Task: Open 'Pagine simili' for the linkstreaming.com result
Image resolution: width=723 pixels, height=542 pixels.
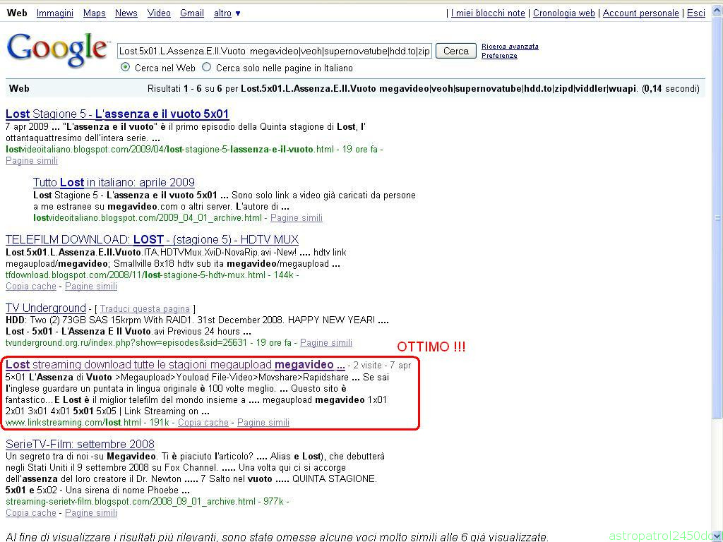Action: click(x=263, y=423)
